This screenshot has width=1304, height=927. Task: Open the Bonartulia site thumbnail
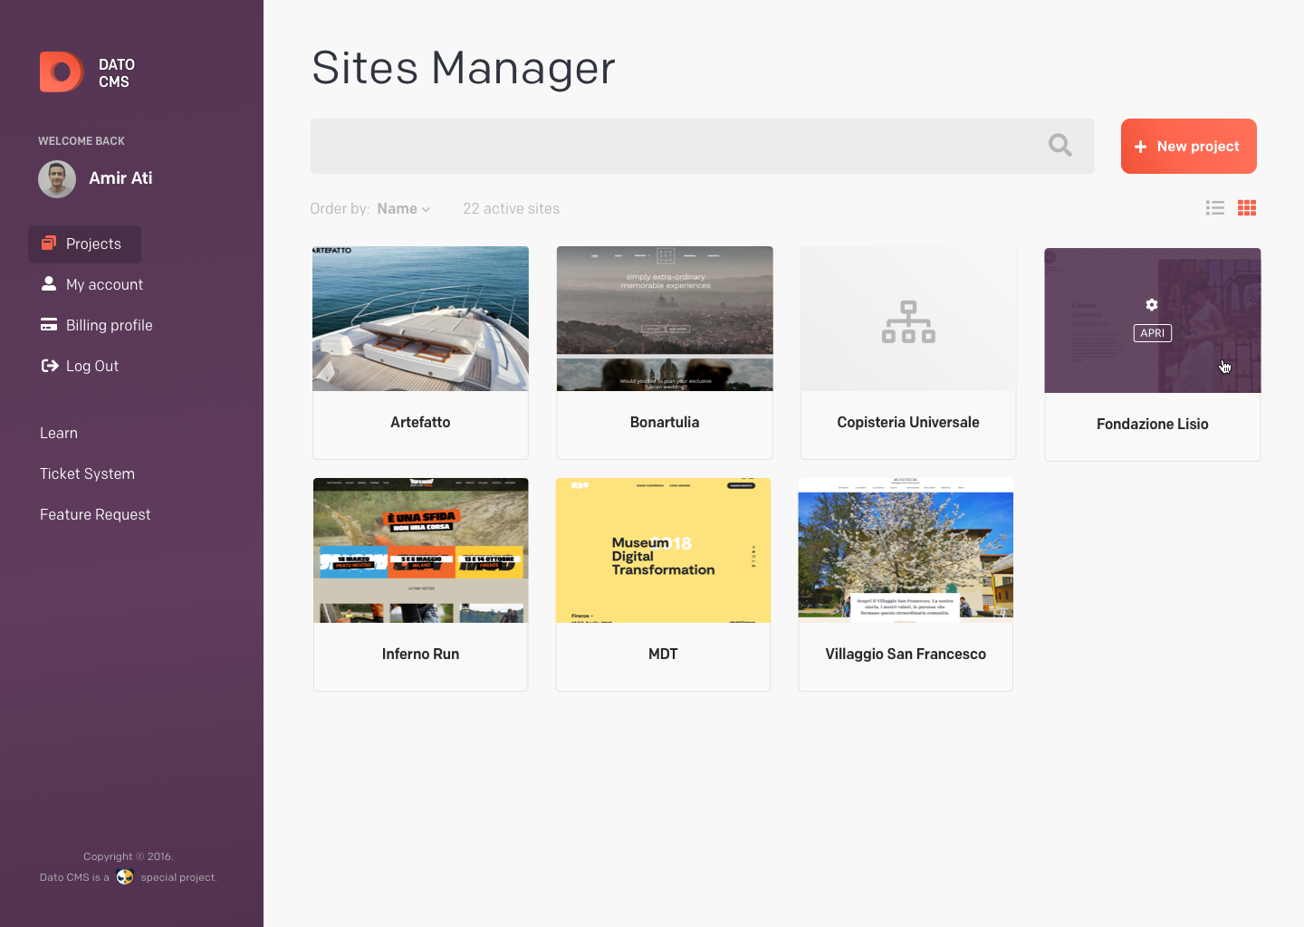click(665, 319)
